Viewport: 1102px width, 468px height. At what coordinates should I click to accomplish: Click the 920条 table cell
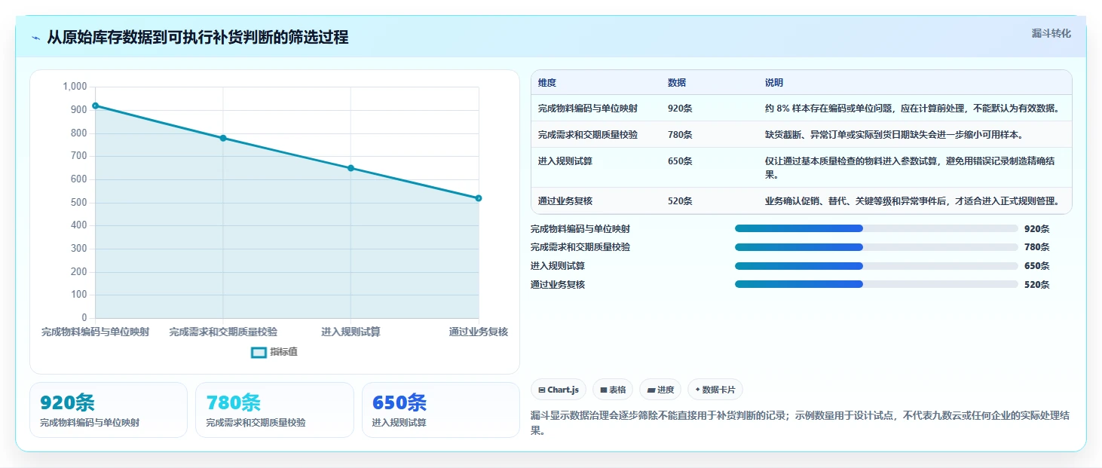pyautogui.click(x=680, y=108)
